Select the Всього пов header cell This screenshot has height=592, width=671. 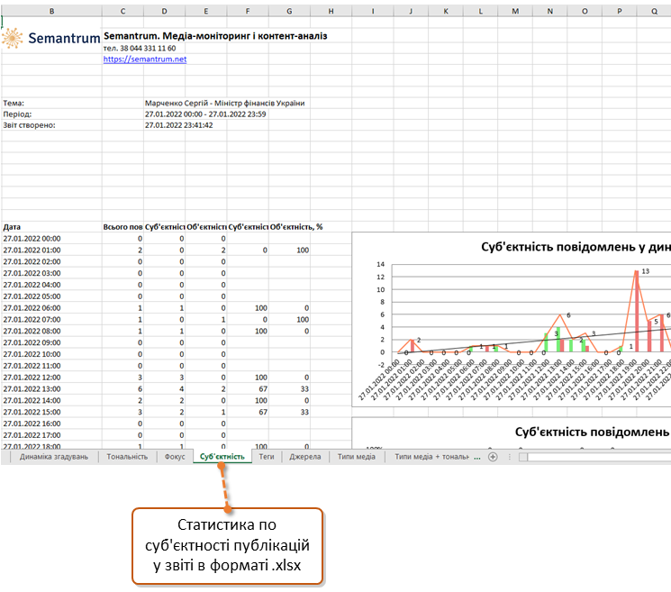(x=122, y=227)
